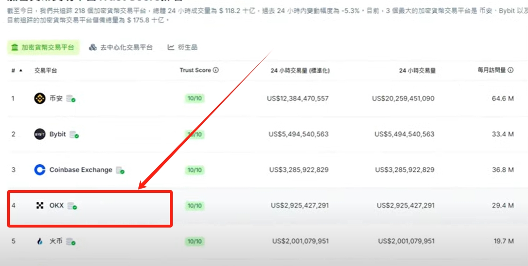Click 币安 10/10 trust score badge
Screen dimensions: 528x266
click(x=195, y=99)
